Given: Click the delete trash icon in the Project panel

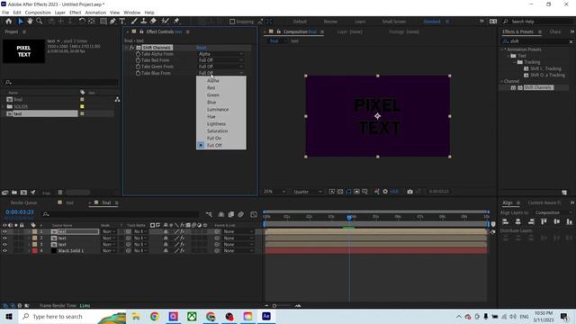Looking at the screenshot, I should coord(60,193).
